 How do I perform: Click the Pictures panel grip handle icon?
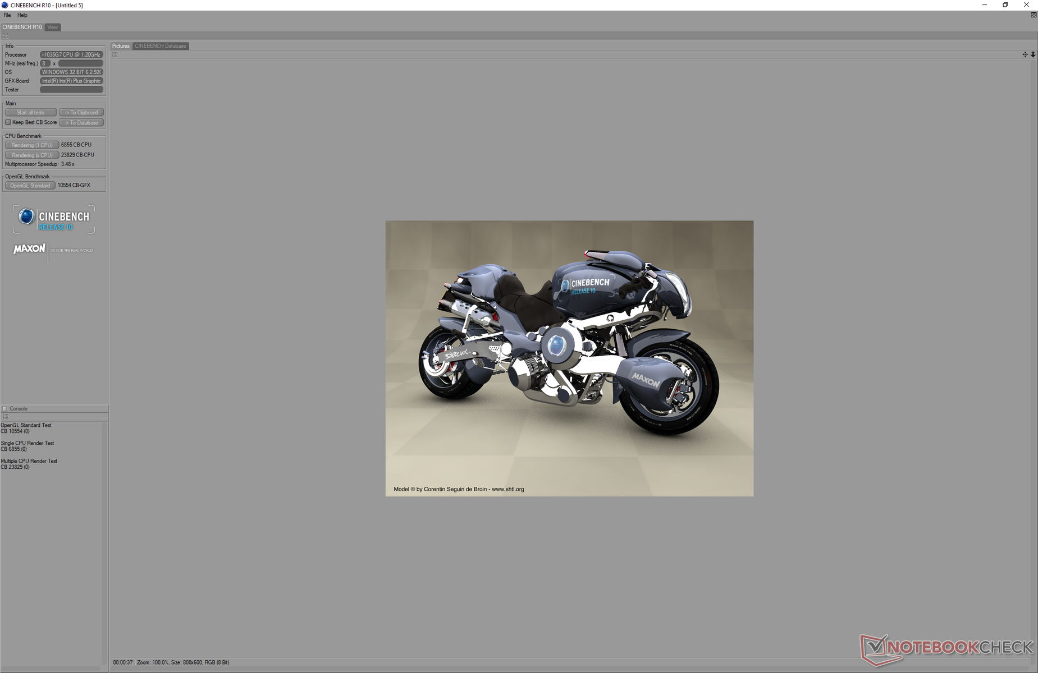point(115,54)
